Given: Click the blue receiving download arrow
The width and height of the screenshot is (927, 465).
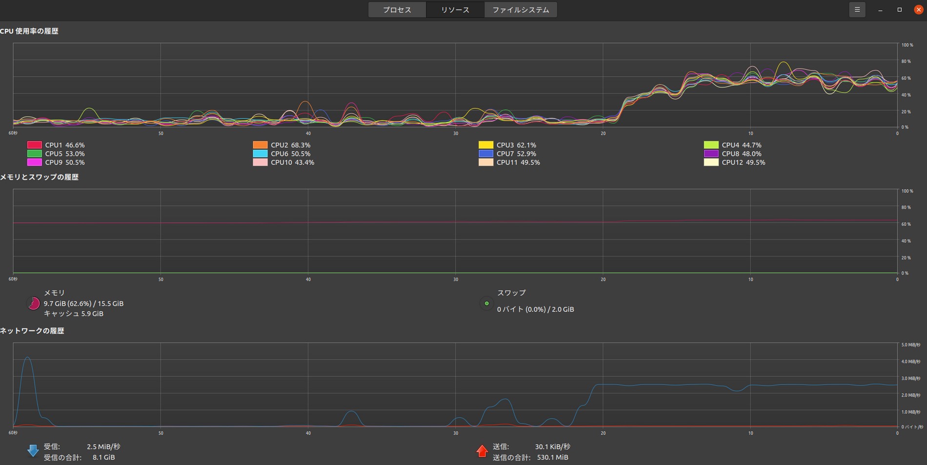Looking at the screenshot, I should point(33,451).
